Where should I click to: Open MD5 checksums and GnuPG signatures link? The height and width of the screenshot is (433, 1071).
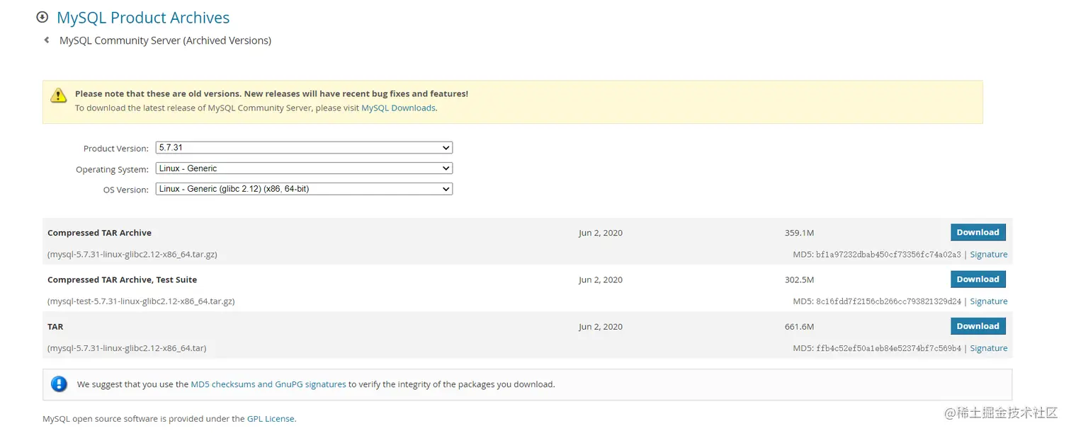(268, 384)
